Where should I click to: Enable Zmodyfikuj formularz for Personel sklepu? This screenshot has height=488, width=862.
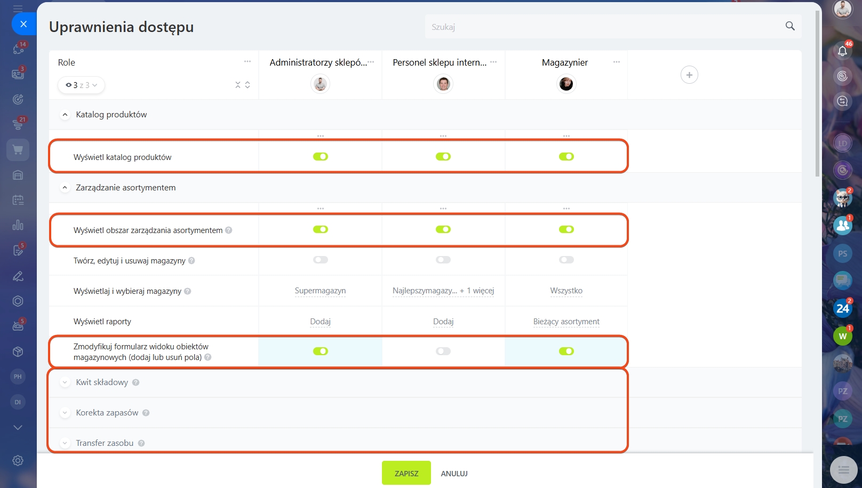[443, 351]
